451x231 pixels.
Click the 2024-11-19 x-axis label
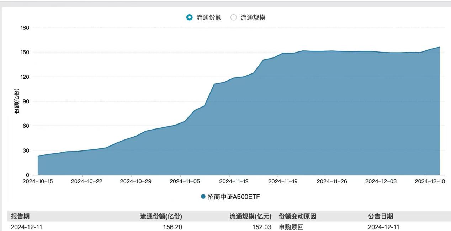(283, 181)
